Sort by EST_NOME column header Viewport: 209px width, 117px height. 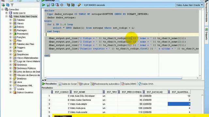point(86,92)
